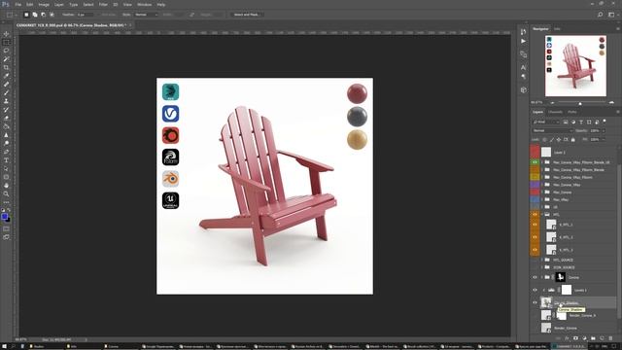The width and height of the screenshot is (622, 350).
Task: Expand the MTL_SOURCE group
Action: click(542, 260)
